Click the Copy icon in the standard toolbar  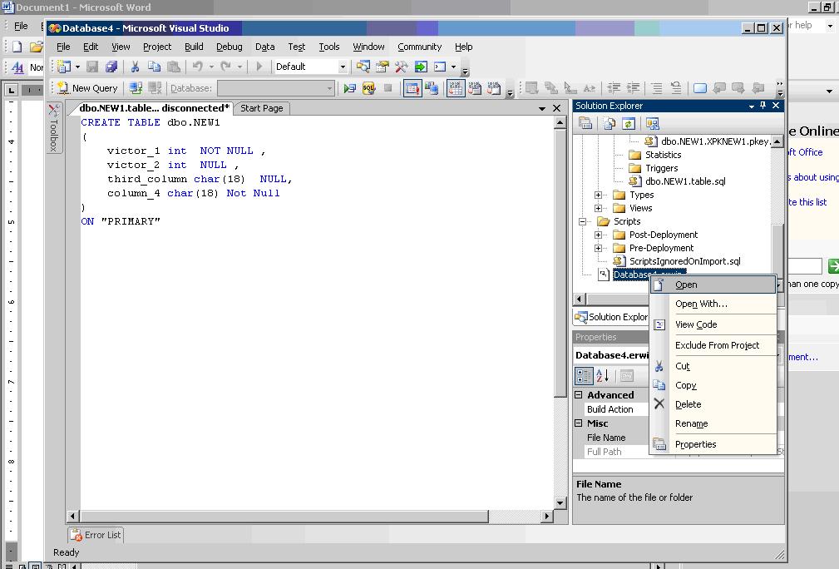pos(154,67)
